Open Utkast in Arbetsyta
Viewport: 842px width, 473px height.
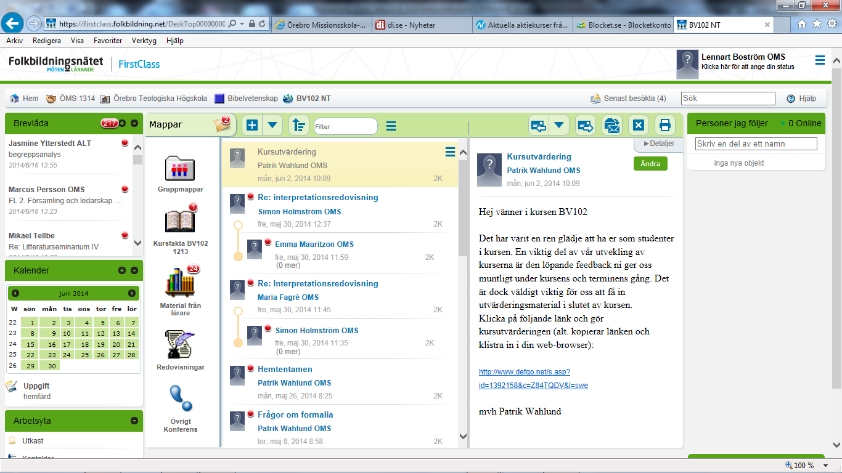(33, 441)
